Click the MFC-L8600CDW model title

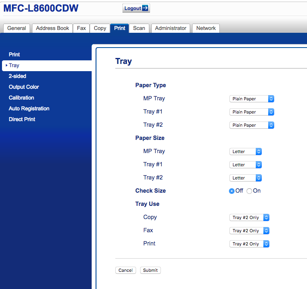[41, 8]
